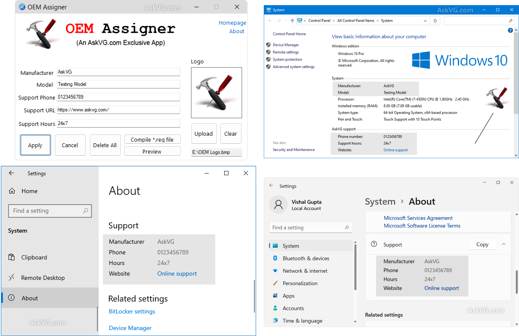The width and height of the screenshot is (519, 336).
Task: Click back arrow in Windows 10 Settings
Action: [x=11, y=173]
